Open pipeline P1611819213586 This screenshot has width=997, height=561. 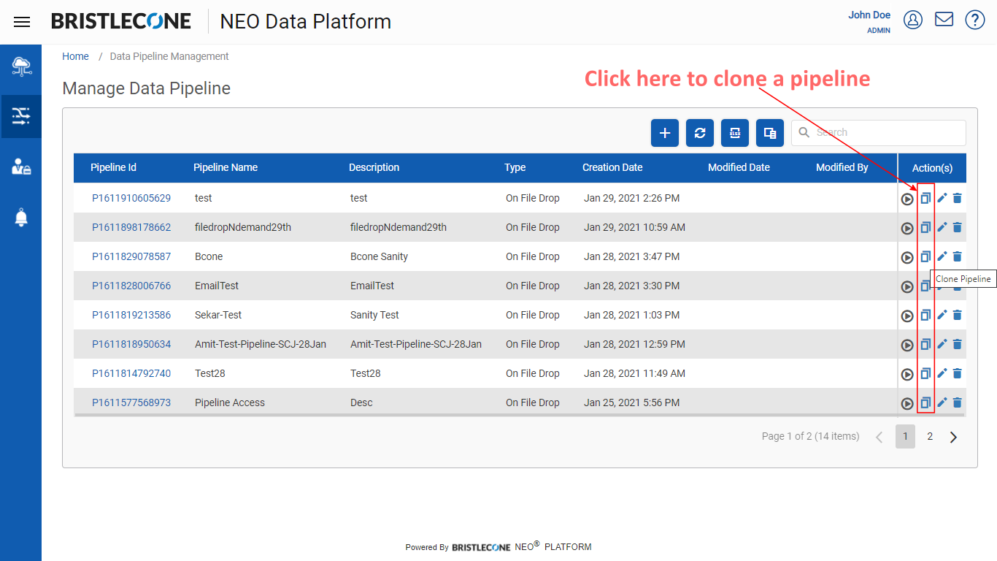click(x=131, y=315)
